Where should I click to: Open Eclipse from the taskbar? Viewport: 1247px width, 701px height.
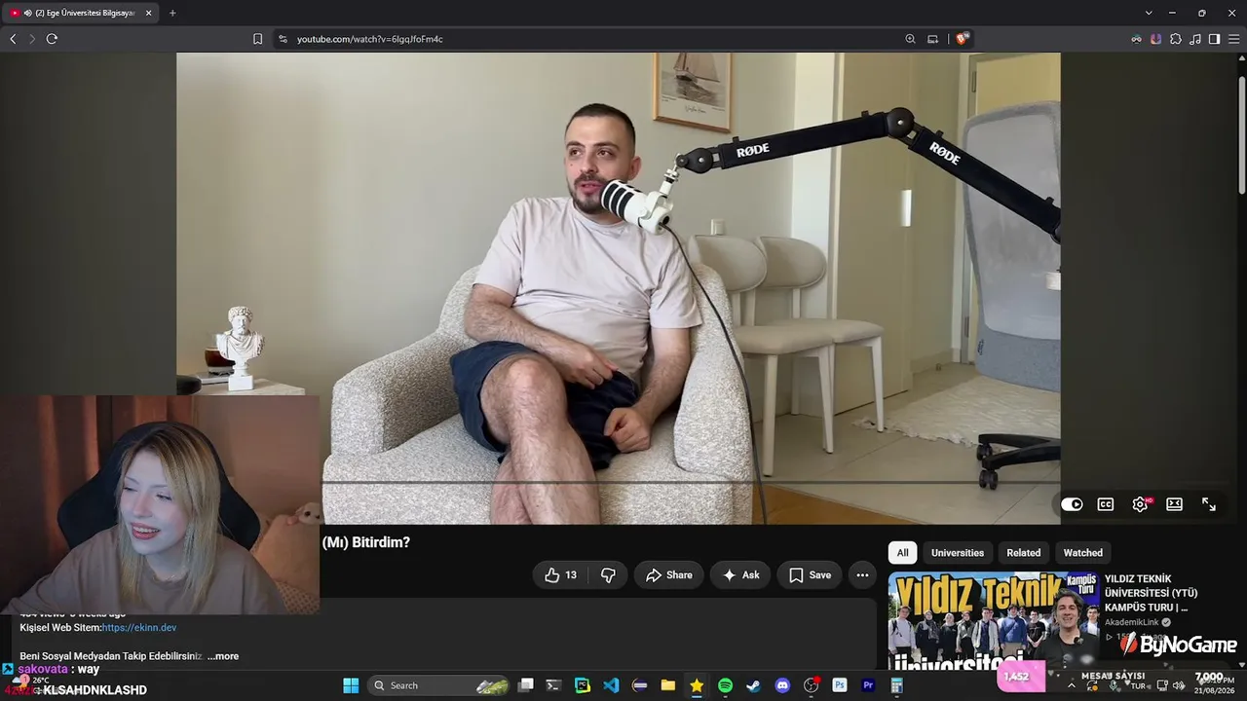point(639,685)
